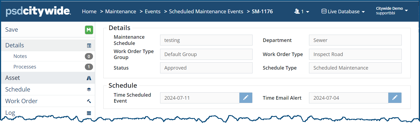Open Notes in the sidebar
The width and height of the screenshot is (420, 124).
click(20, 56)
